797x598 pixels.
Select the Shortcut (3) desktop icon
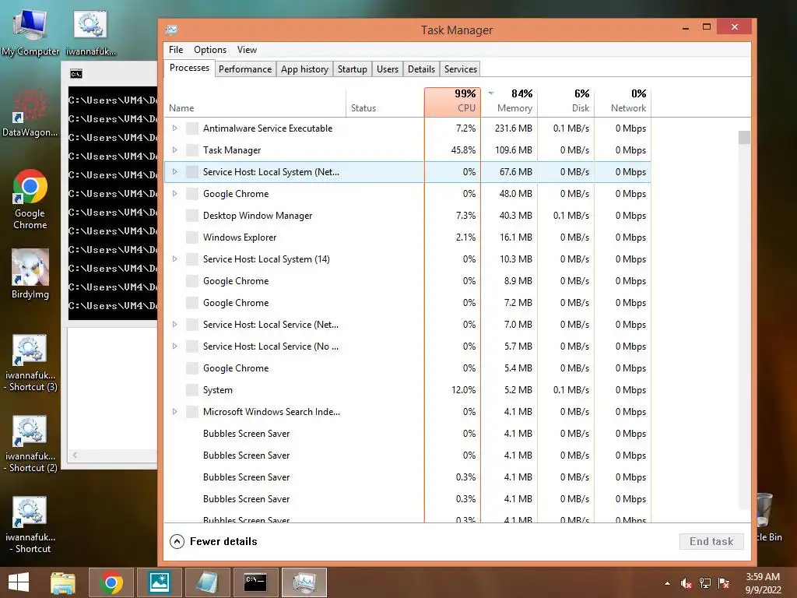pos(30,363)
